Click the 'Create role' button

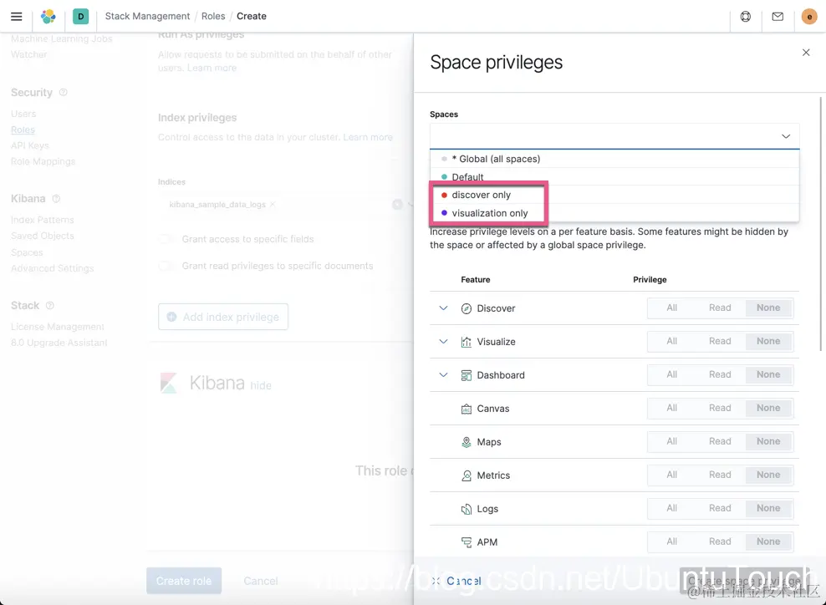coord(184,581)
